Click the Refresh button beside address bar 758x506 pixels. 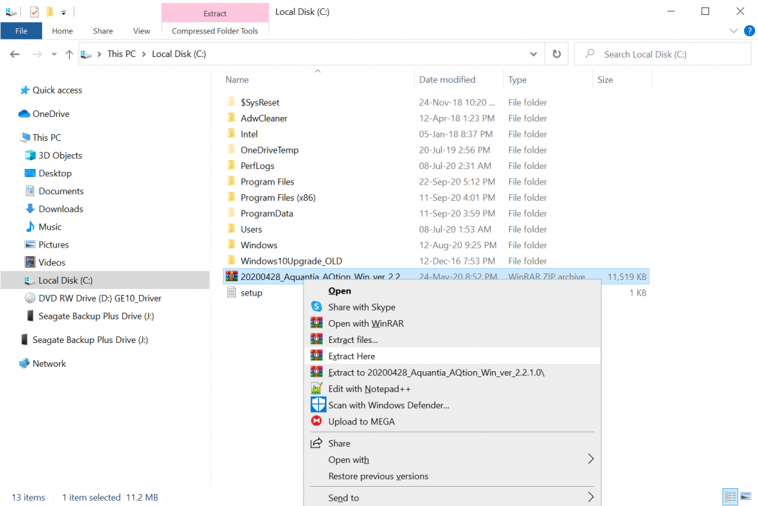(x=557, y=54)
